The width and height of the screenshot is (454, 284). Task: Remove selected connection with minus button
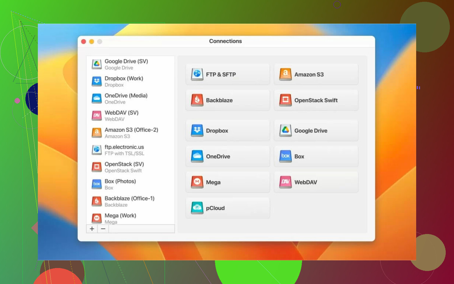point(103,229)
